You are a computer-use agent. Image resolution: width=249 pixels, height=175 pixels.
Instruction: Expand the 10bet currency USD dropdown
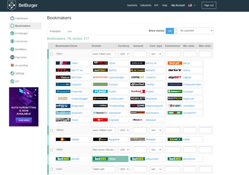pyautogui.click(x=124, y=54)
